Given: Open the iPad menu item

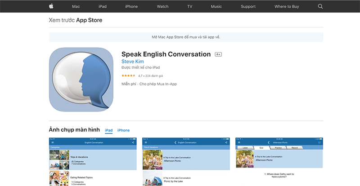Looking at the screenshot, I should click(x=103, y=6).
